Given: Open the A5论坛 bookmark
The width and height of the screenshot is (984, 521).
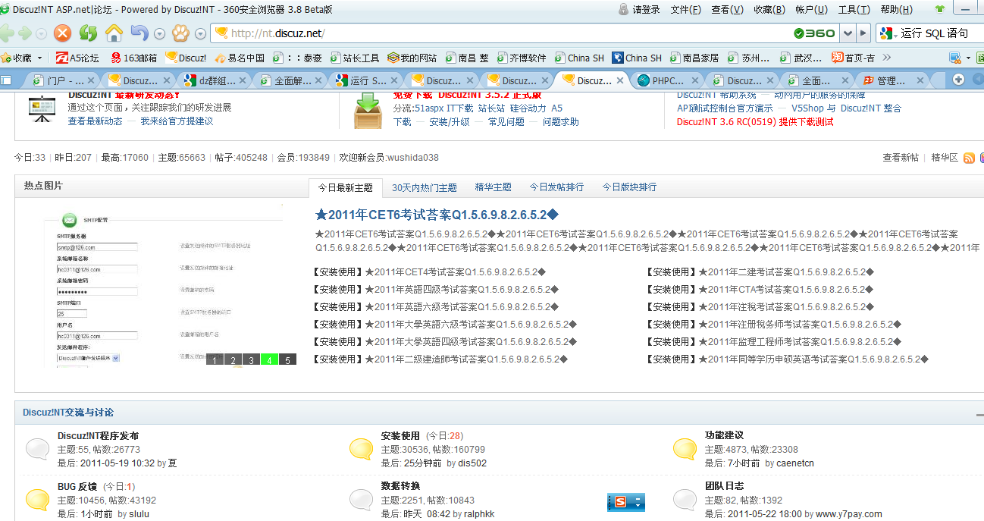Looking at the screenshot, I should pos(77,58).
